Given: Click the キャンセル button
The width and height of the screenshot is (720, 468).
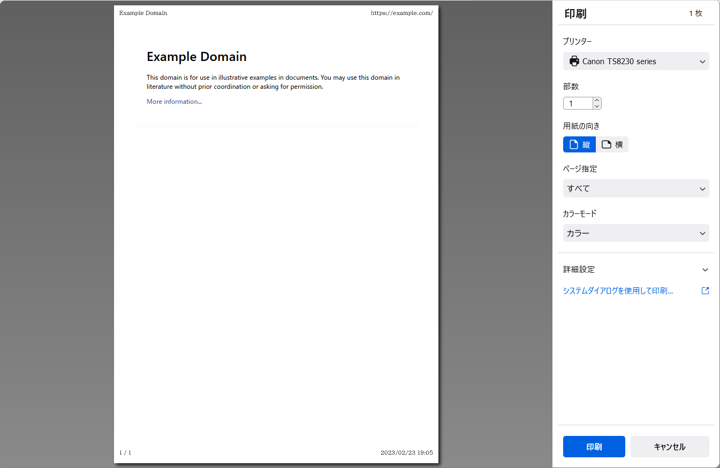Looking at the screenshot, I should (x=670, y=447).
